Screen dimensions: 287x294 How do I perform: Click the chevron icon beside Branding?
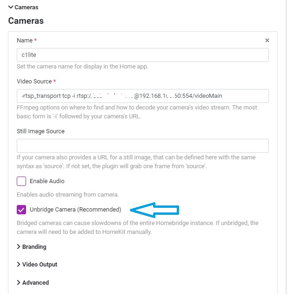pyautogui.click(x=19, y=246)
